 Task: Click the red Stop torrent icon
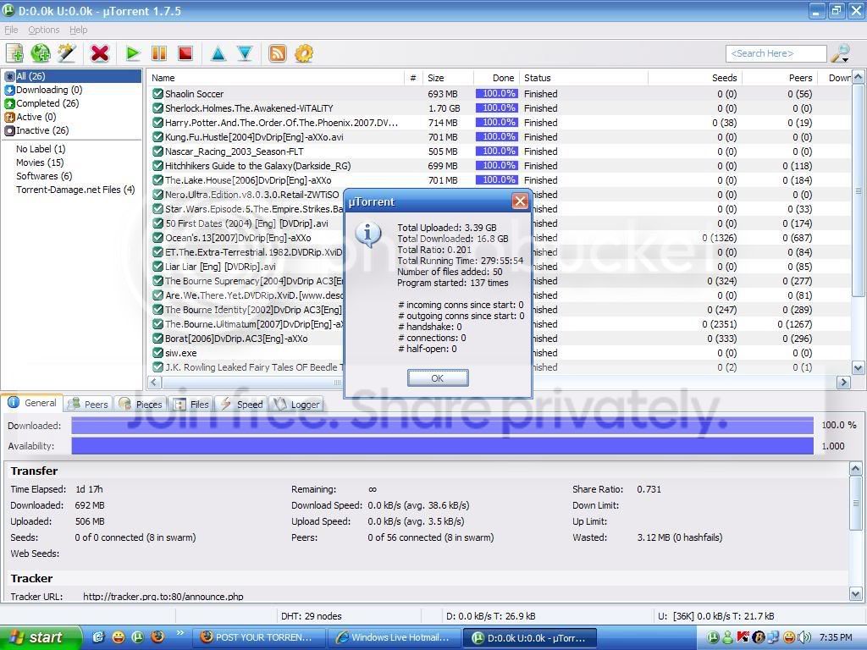click(x=185, y=53)
